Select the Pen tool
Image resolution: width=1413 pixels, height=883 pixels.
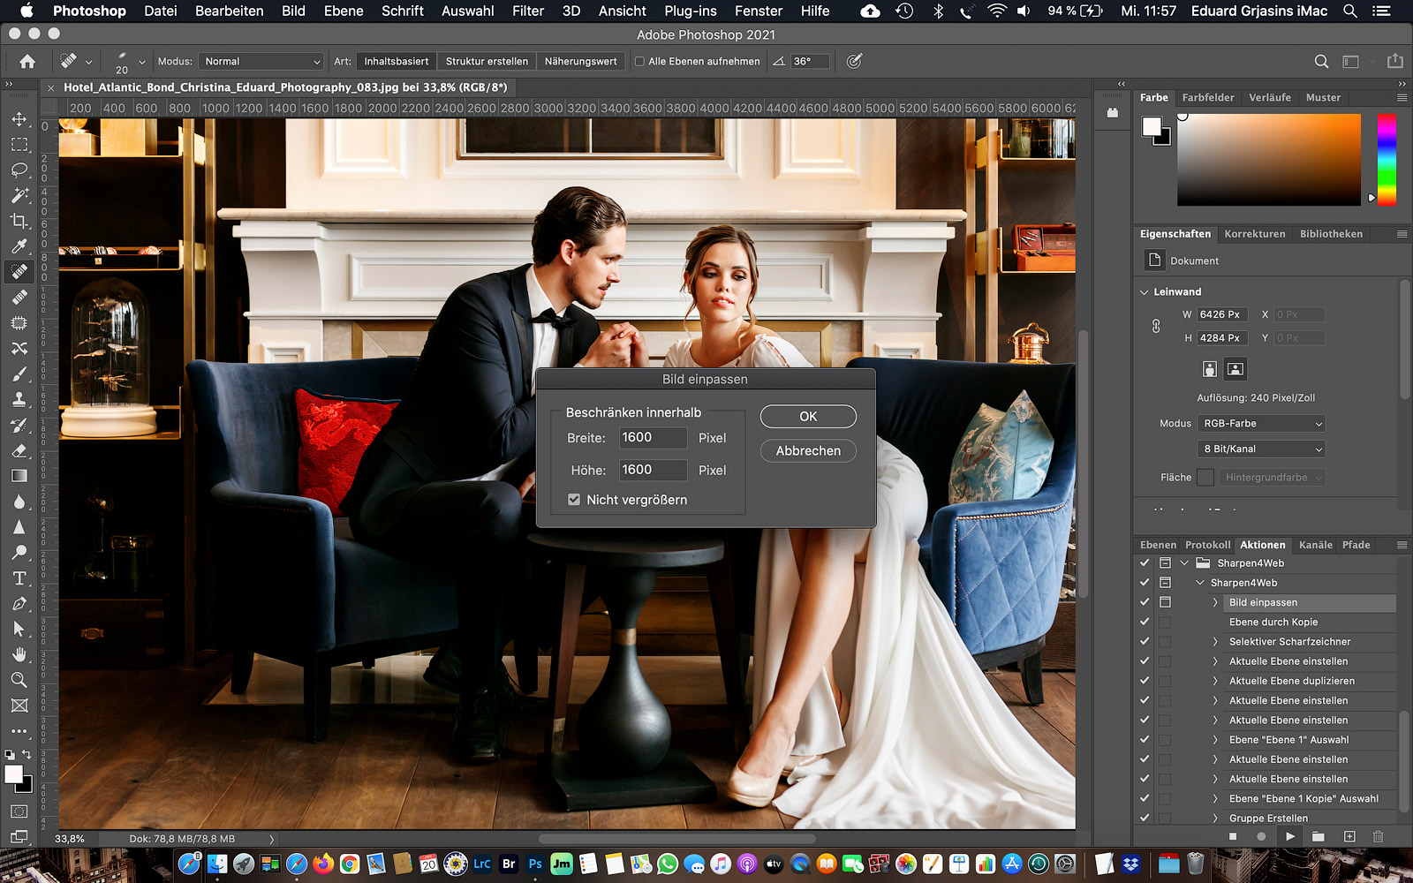pos(19,604)
